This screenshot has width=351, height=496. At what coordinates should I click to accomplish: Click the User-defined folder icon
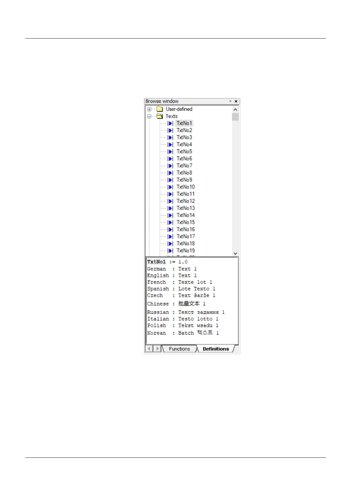[x=160, y=109]
